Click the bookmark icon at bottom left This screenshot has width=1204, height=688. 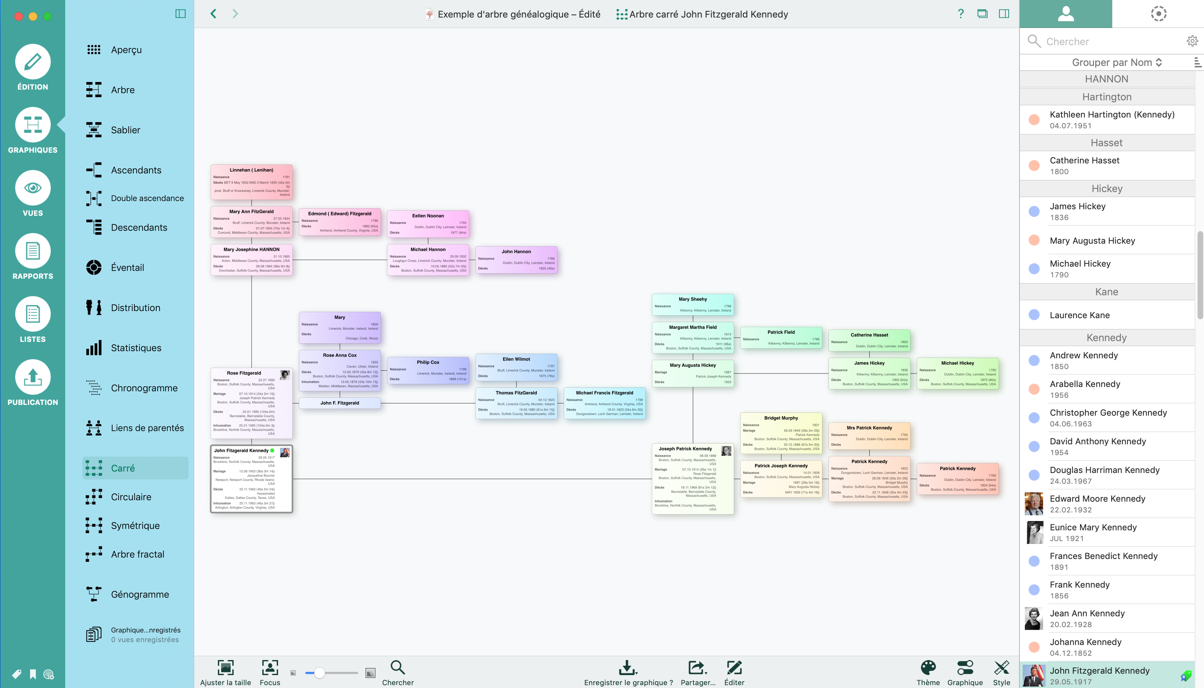(33, 674)
